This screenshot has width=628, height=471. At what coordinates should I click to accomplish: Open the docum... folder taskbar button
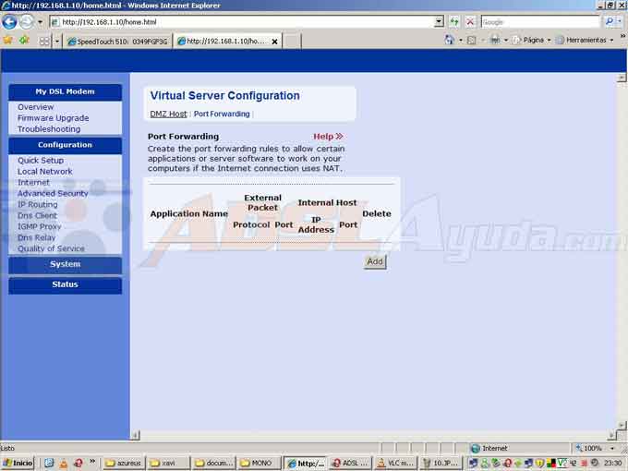click(x=212, y=464)
